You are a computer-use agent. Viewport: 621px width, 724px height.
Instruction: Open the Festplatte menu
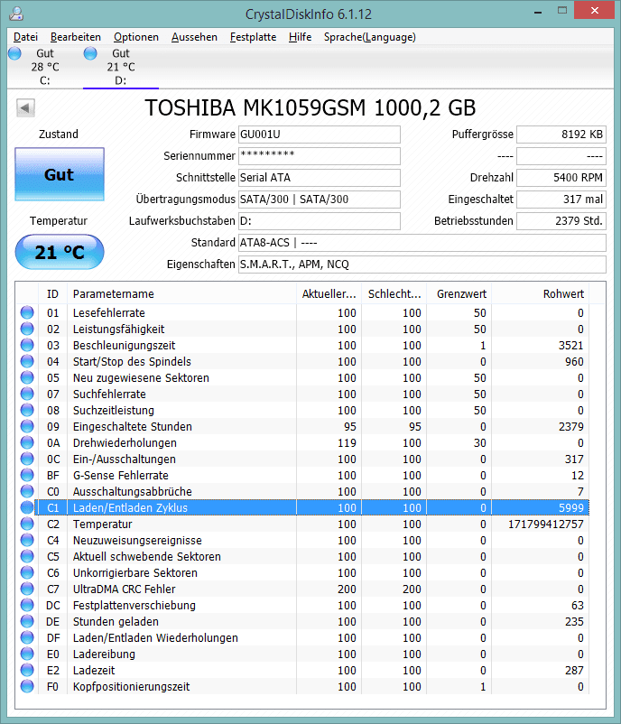[x=253, y=37]
